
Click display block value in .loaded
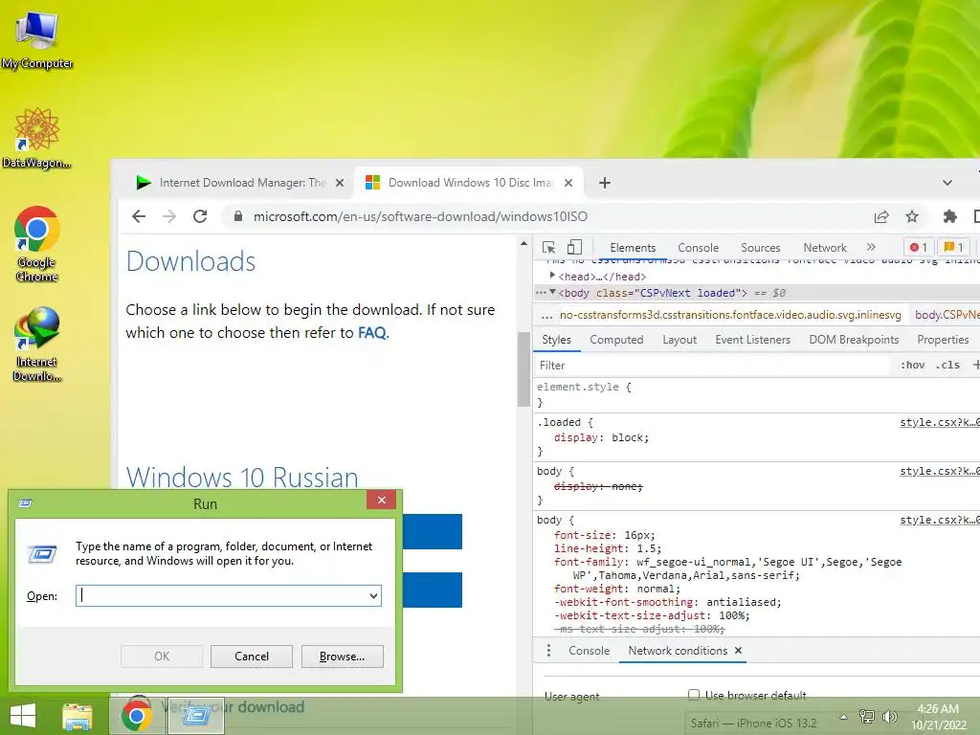[x=630, y=437]
